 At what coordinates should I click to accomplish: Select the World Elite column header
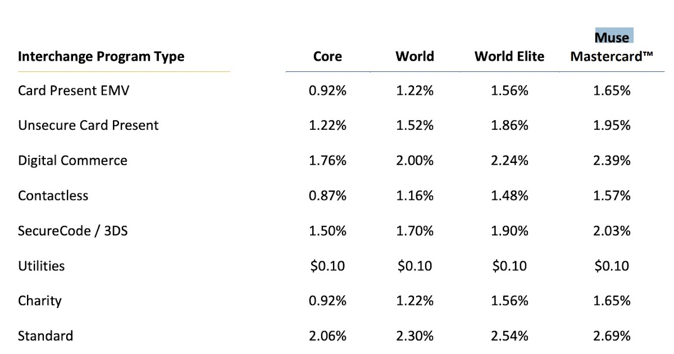(509, 57)
